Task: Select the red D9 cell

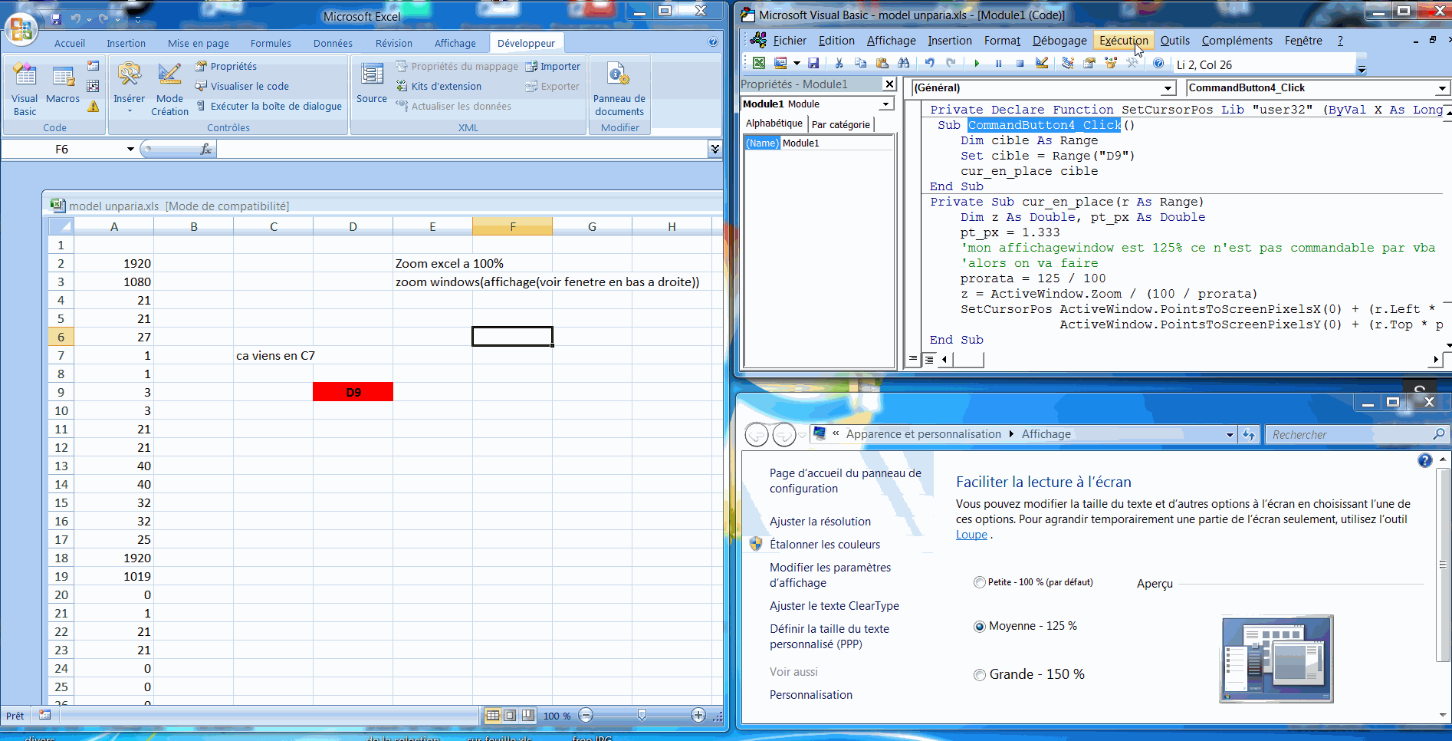Action: point(353,392)
